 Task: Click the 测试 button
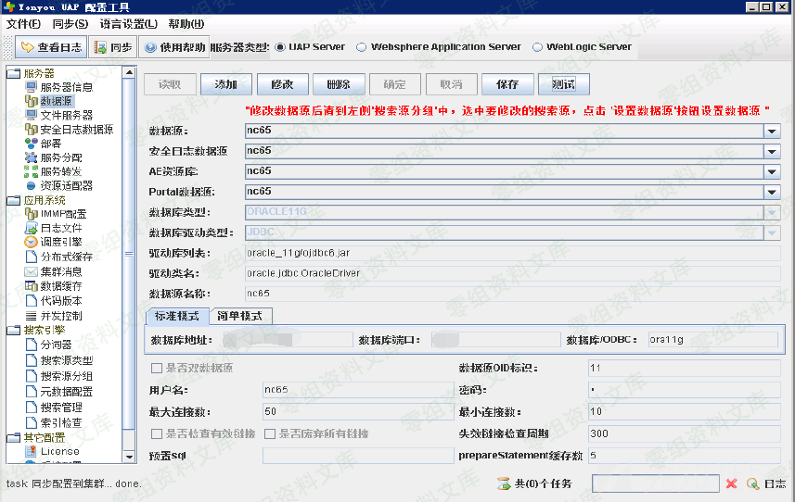tap(563, 84)
